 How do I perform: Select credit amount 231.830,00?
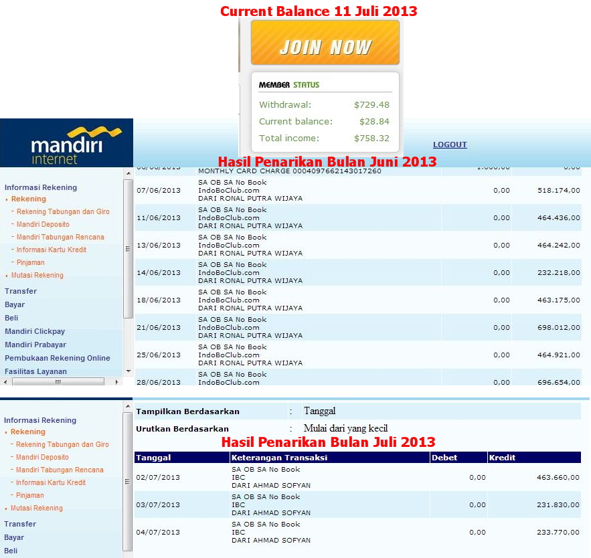pos(558,505)
